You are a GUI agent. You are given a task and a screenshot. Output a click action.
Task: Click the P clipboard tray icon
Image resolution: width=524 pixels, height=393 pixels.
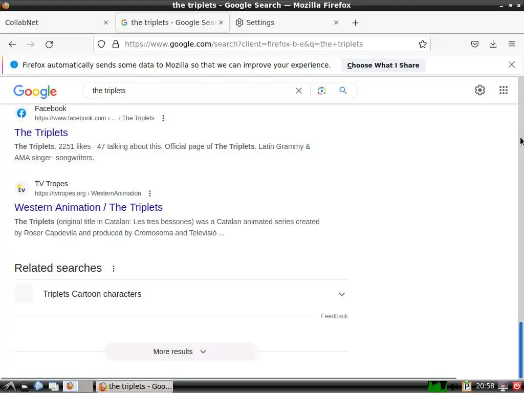pyautogui.click(x=467, y=387)
